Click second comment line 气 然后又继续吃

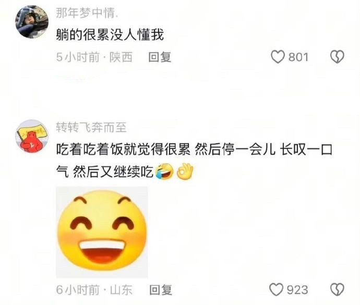pos(105,172)
